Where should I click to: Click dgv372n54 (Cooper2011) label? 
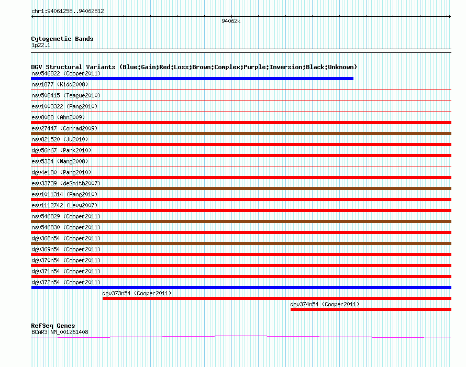(66, 282)
